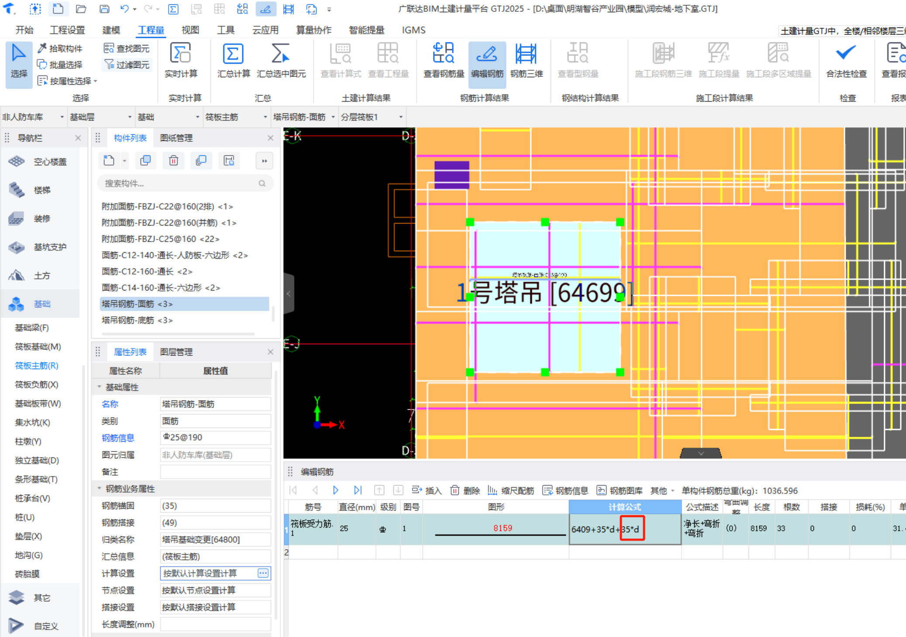Select 附加面筋-FBZJ-C25@160 <22> component

(184, 239)
